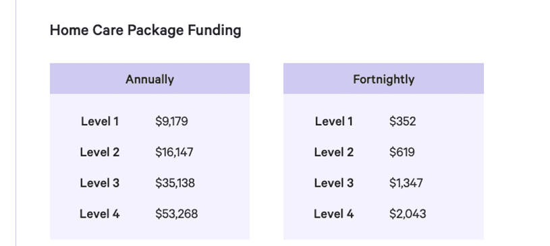Select the Fortnightly table header
This screenshot has height=246, width=550.
(x=383, y=79)
